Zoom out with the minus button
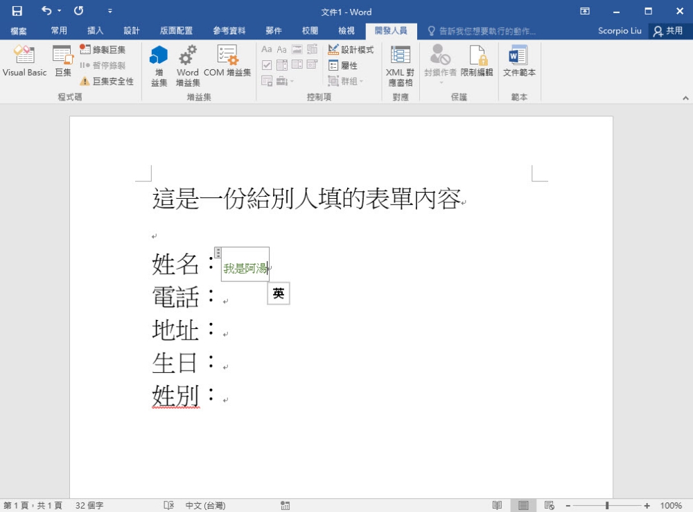 [x=568, y=505]
